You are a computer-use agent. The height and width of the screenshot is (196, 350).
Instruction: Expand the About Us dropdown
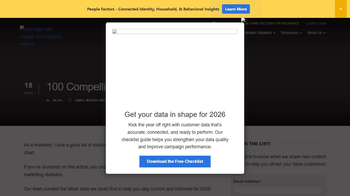coord(316,33)
